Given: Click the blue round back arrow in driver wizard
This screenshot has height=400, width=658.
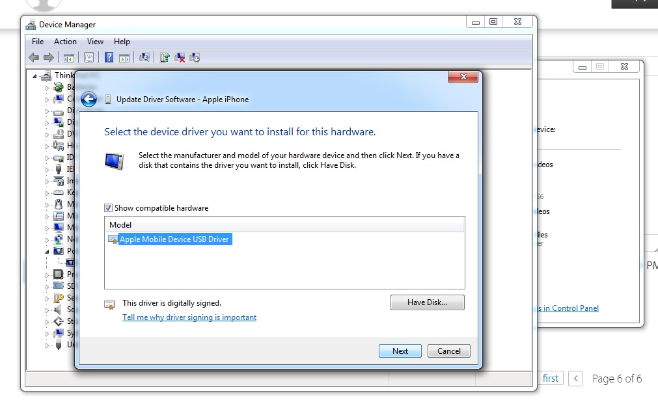Looking at the screenshot, I should tap(89, 100).
